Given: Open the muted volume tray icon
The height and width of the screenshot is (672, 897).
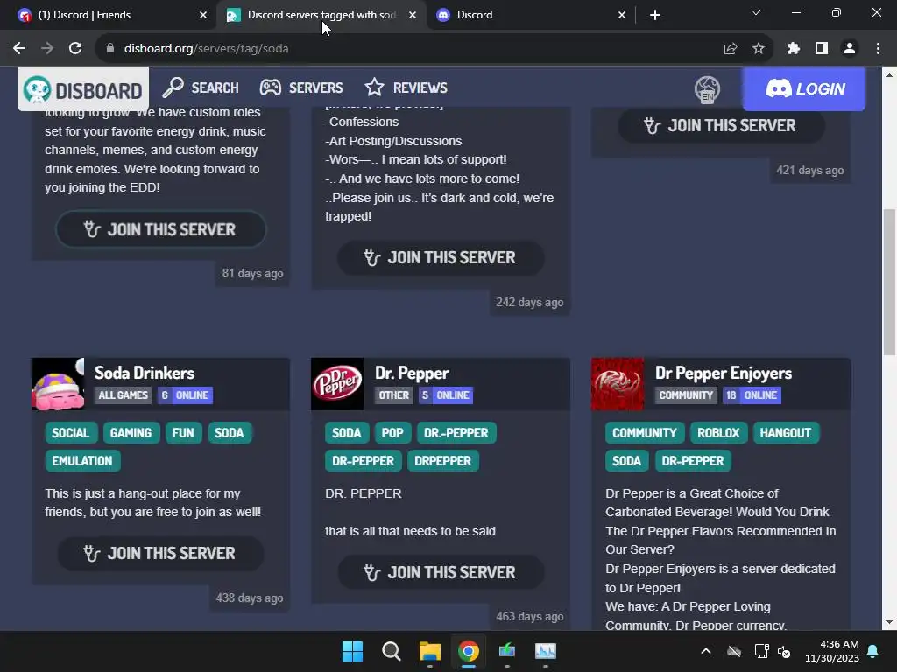Looking at the screenshot, I should pos(784,651).
